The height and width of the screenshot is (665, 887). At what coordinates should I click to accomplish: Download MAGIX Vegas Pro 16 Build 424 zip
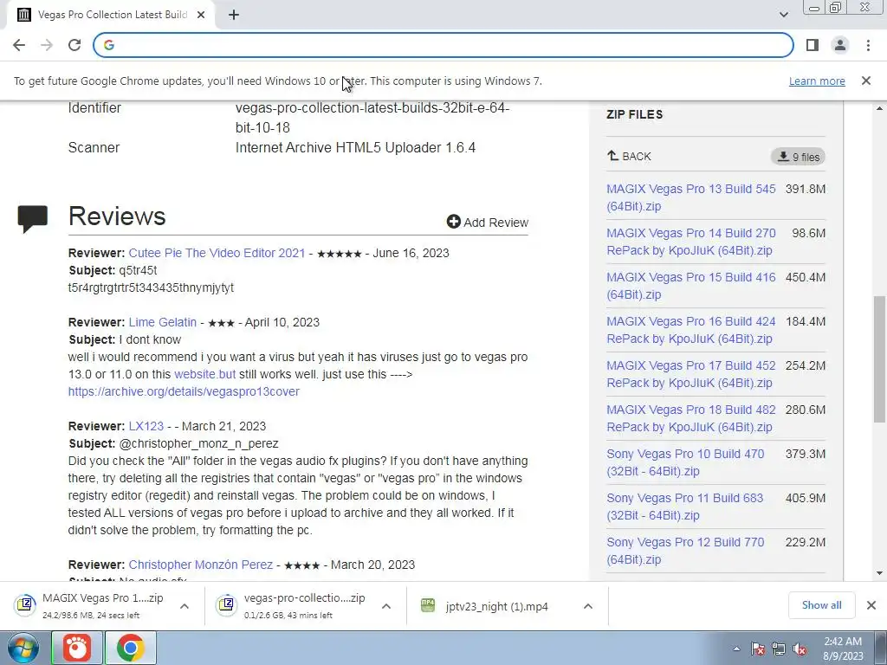(x=690, y=330)
